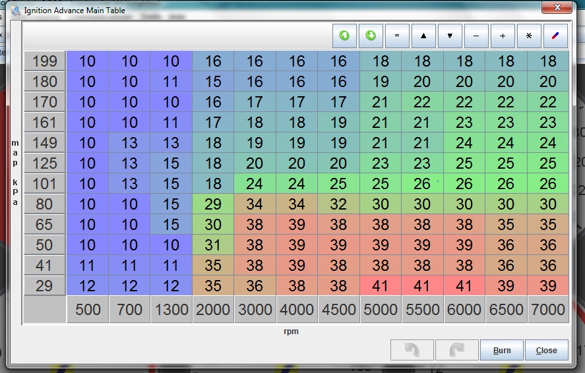Select cell 16 at 199 kPa, 2000 rpm
Viewport: 585px width, 373px height.
tap(213, 61)
